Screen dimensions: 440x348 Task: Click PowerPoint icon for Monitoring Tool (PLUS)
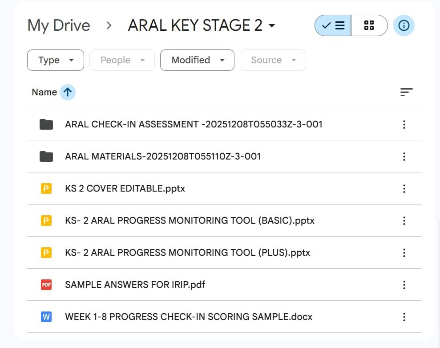(x=46, y=253)
